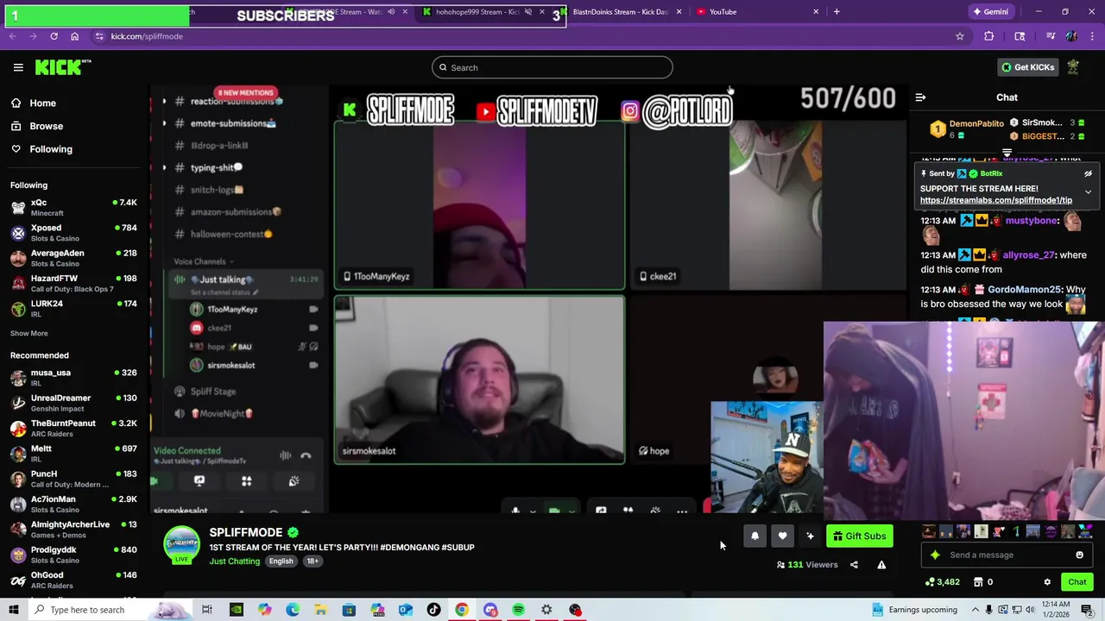Click the Kick search field
The height and width of the screenshot is (621, 1105).
coord(552,67)
